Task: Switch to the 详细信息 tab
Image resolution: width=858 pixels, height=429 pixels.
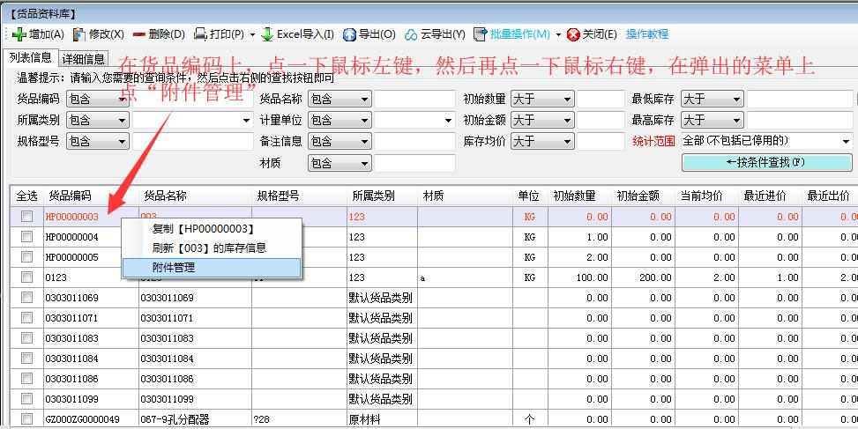Action: (x=84, y=59)
